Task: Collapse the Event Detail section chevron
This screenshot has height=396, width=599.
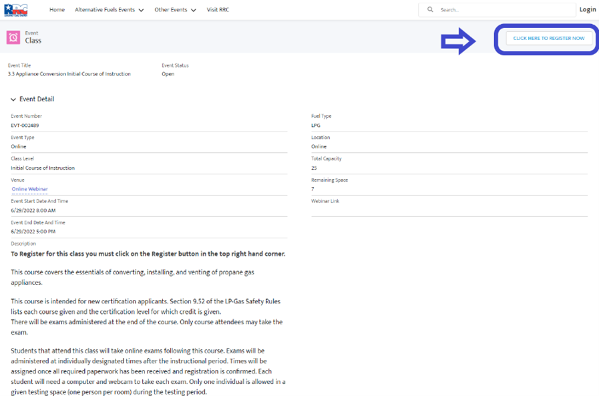Action: click(13, 100)
